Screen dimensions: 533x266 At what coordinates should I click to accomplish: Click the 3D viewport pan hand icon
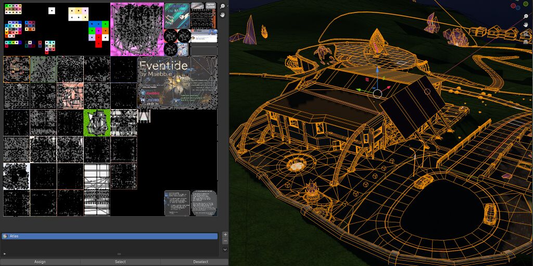526,25
